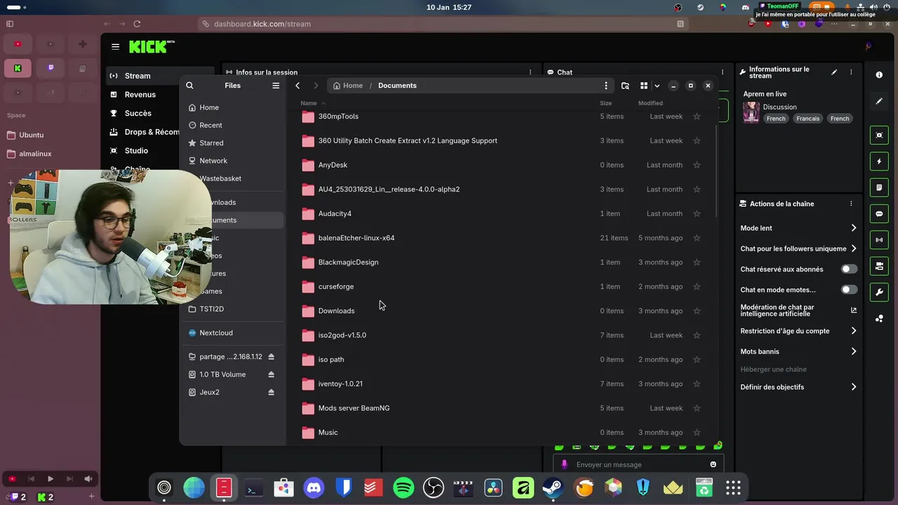898x505 pixels.
Task: Click the emoji icon in chat input
Action: 713,464
